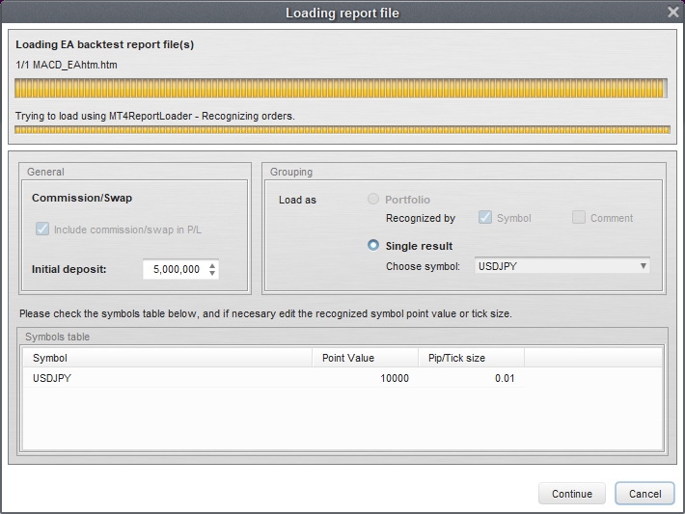Viewport: 685px width, 514px height.
Task: Close the Loading report file dialog
Action: (x=672, y=13)
